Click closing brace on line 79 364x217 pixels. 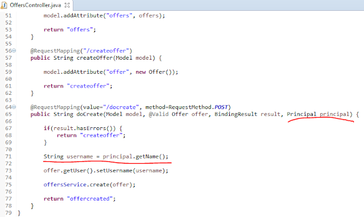[x=19, y=212]
